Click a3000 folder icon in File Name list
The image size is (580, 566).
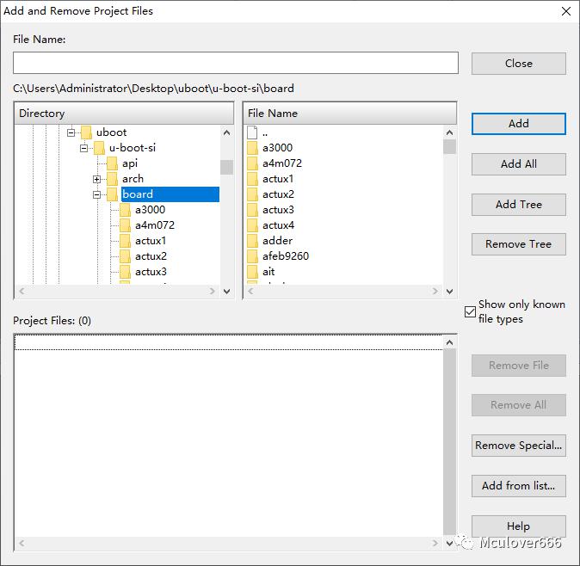point(252,148)
